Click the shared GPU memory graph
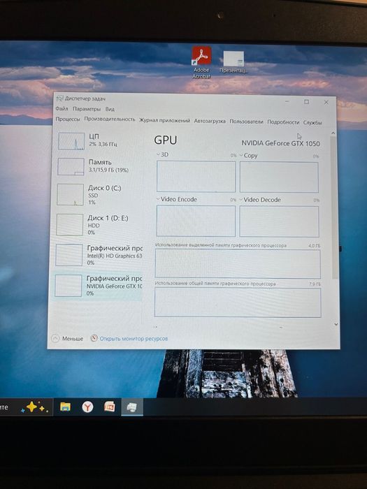Screen dimensions: 367x489 [238, 302]
